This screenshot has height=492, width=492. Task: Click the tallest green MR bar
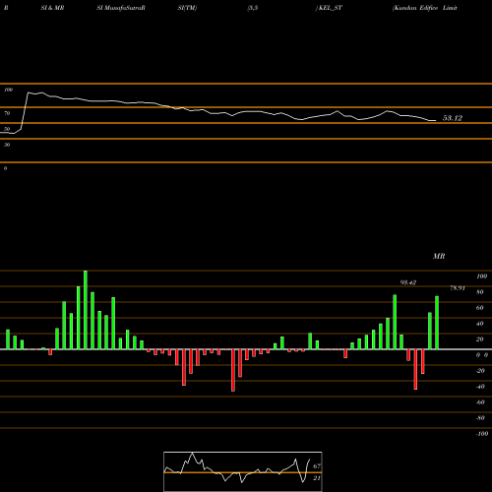pyautogui.click(x=86, y=310)
